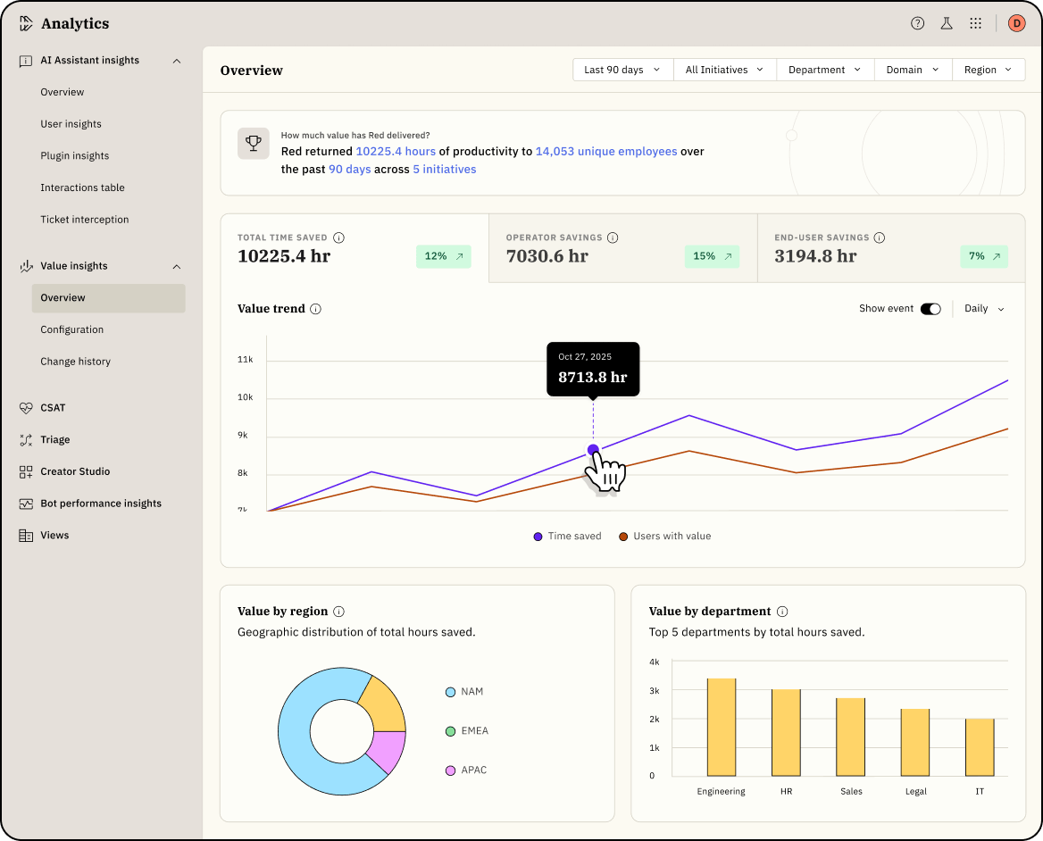Click the help question mark icon
The width and height of the screenshot is (1043, 841).
click(x=917, y=24)
